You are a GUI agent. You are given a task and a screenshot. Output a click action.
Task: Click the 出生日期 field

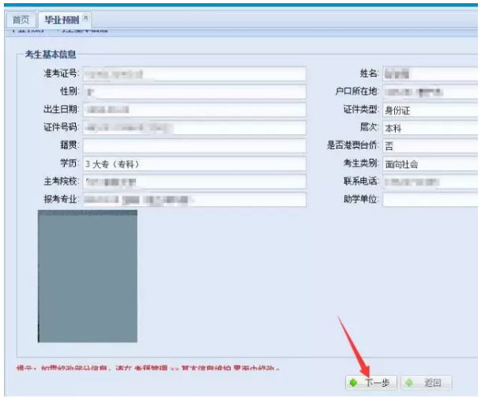(x=194, y=110)
